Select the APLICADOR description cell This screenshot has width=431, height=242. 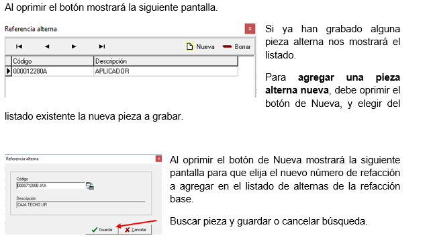point(165,71)
